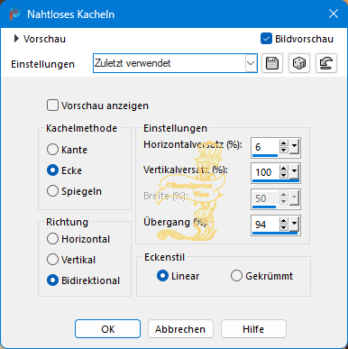Increase Horizontalversatz with the up arrow
Screen dimensions: 348x349
[283, 143]
